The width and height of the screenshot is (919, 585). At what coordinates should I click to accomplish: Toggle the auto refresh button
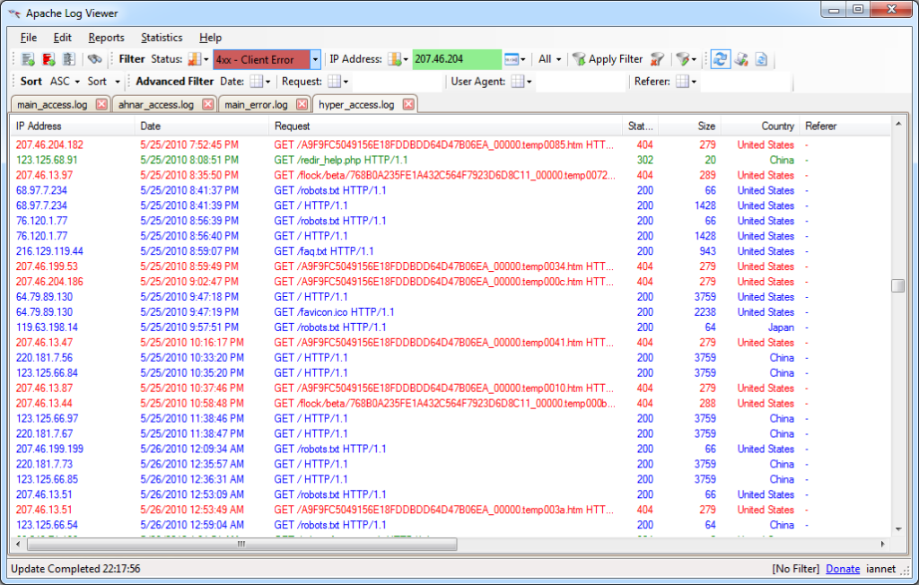pos(721,59)
